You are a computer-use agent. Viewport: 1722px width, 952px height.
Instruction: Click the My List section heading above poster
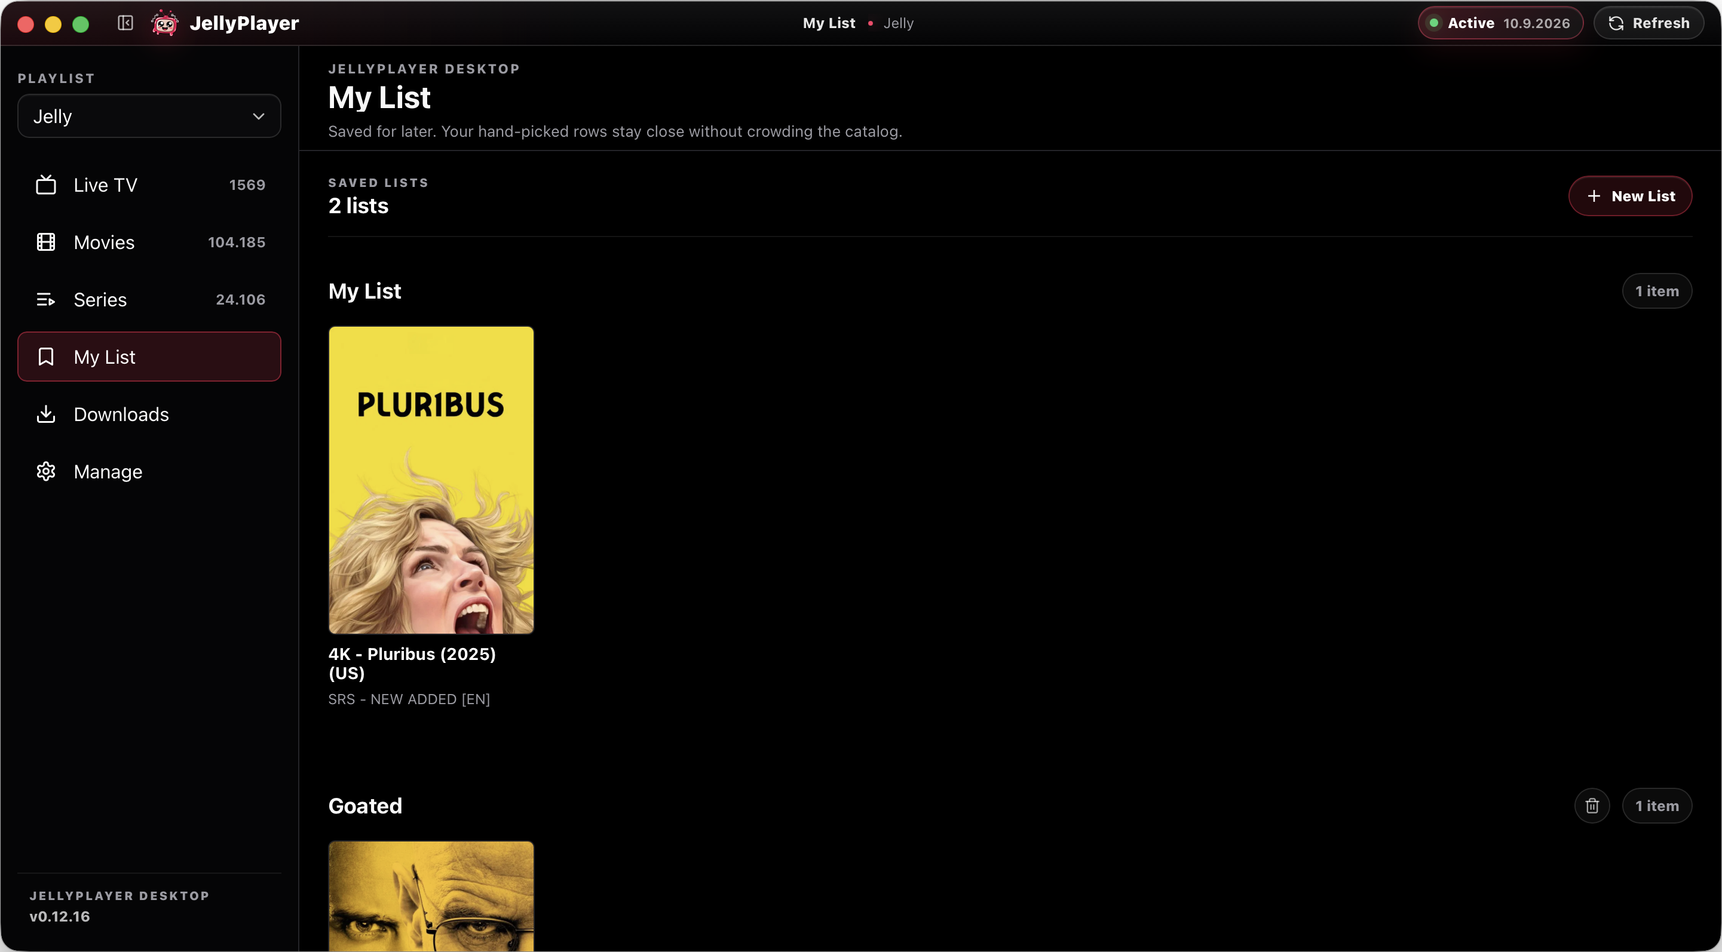(365, 291)
